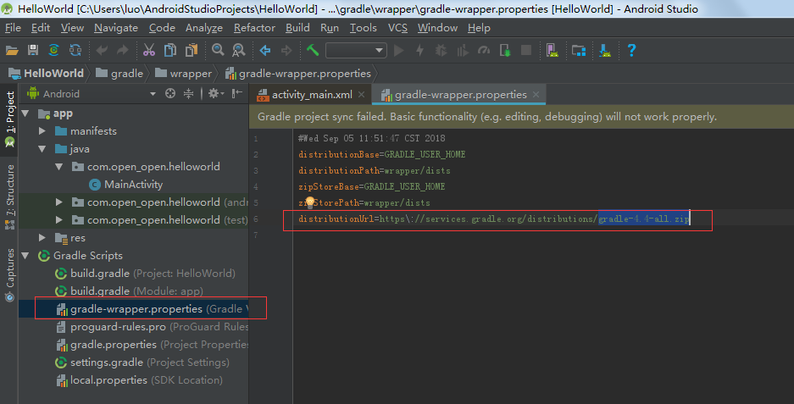Expand the manifests folder
Viewport: 794px width, 404px height.
pyautogui.click(x=42, y=131)
